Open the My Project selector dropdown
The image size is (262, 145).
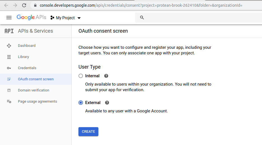pyautogui.click(x=66, y=18)
